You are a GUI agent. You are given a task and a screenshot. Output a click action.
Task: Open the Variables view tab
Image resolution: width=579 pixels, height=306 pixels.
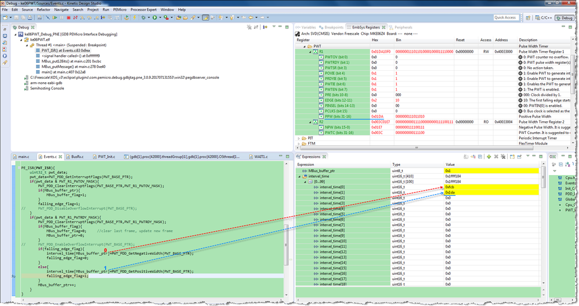pyautogui.click(x=306, y=27)
